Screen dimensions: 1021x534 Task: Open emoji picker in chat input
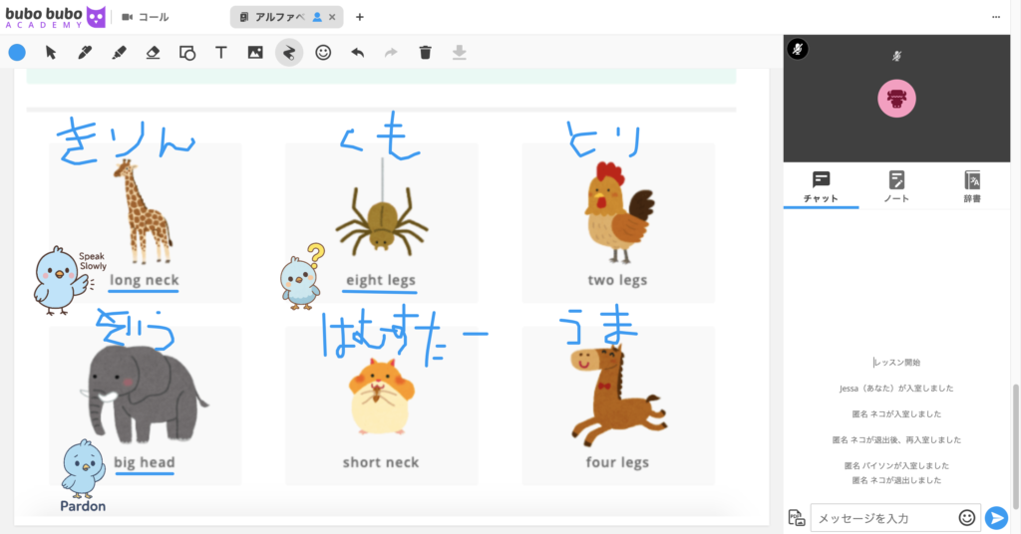point(967,518)
